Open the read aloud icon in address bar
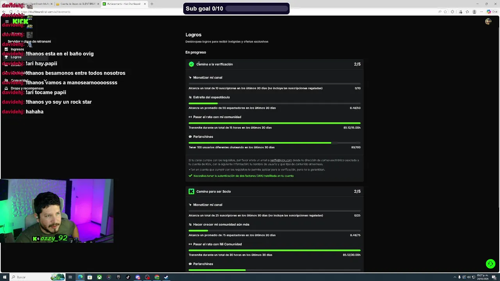Screen dimensions: 500x281 pos(439,12)
